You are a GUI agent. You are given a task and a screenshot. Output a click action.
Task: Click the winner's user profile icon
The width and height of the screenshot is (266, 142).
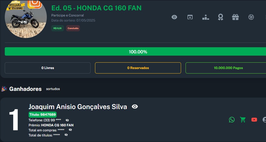(x=264, y=120)
